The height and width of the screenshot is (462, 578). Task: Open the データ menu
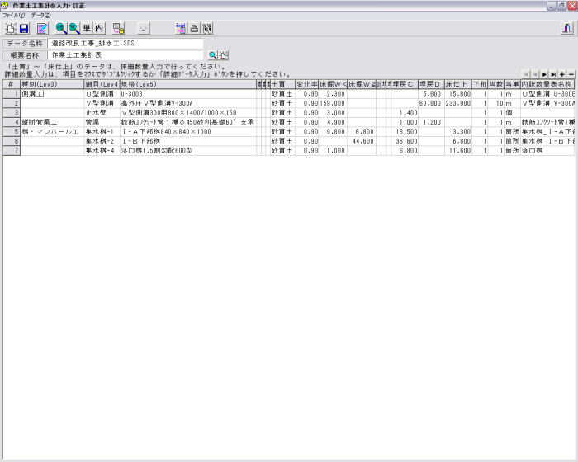click(41, 15)
